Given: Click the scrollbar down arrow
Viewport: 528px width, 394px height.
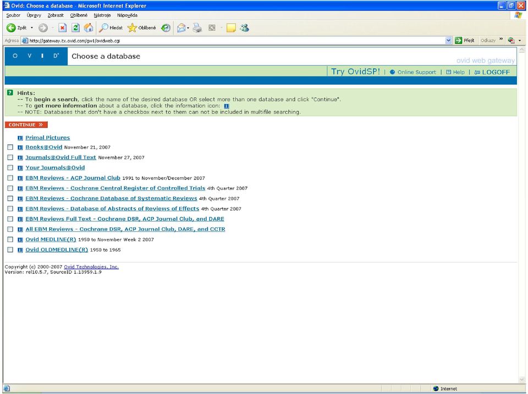Looking at the screenshot, I should (522, 380).
